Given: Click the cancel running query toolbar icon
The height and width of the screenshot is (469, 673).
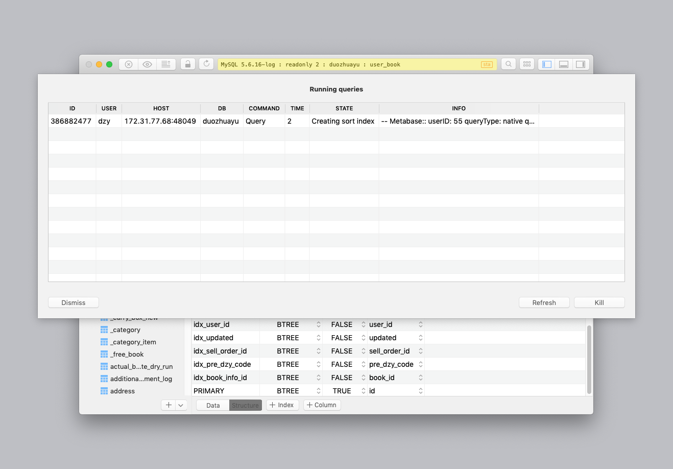Looking at the screenshot, I should [128, 64].
